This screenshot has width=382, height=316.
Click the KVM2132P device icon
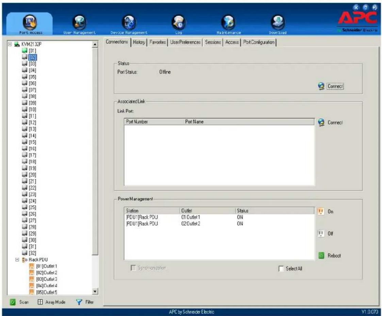pyautogui.click(x=17, y=44)
